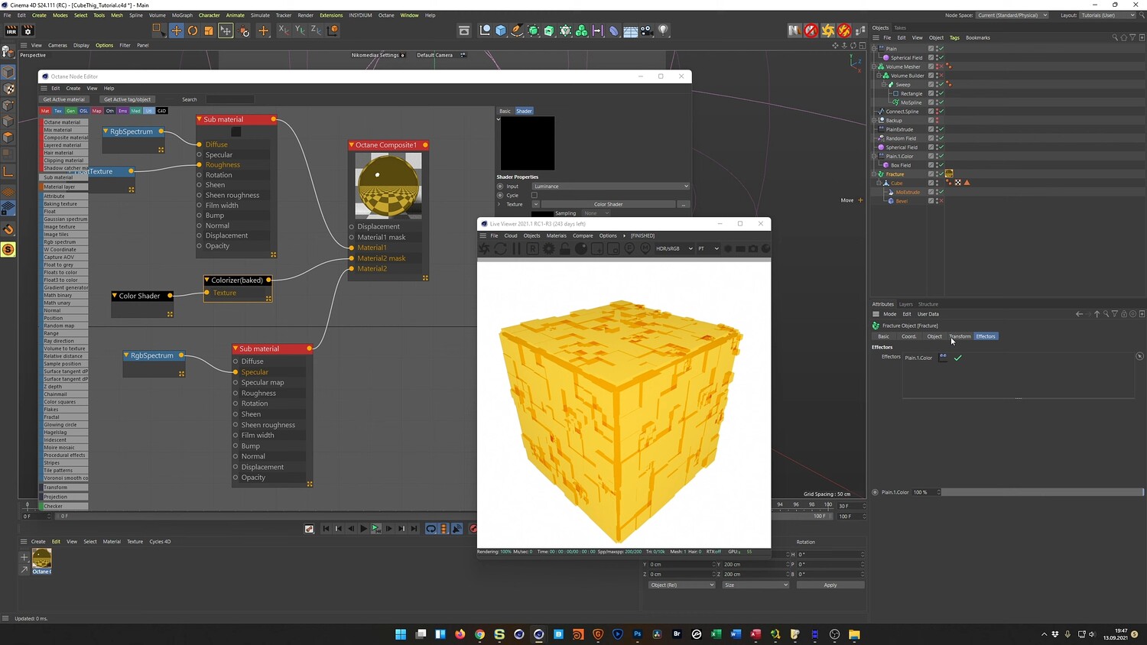
Task: Restart the render in Live Viewer
Action: point(500,248)
